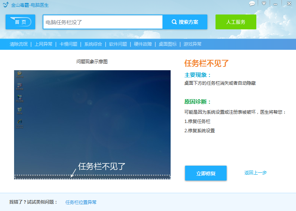Click the 立即修复 fix now button
The height and width of the screenshot is (211, 296).
point(206,173)
